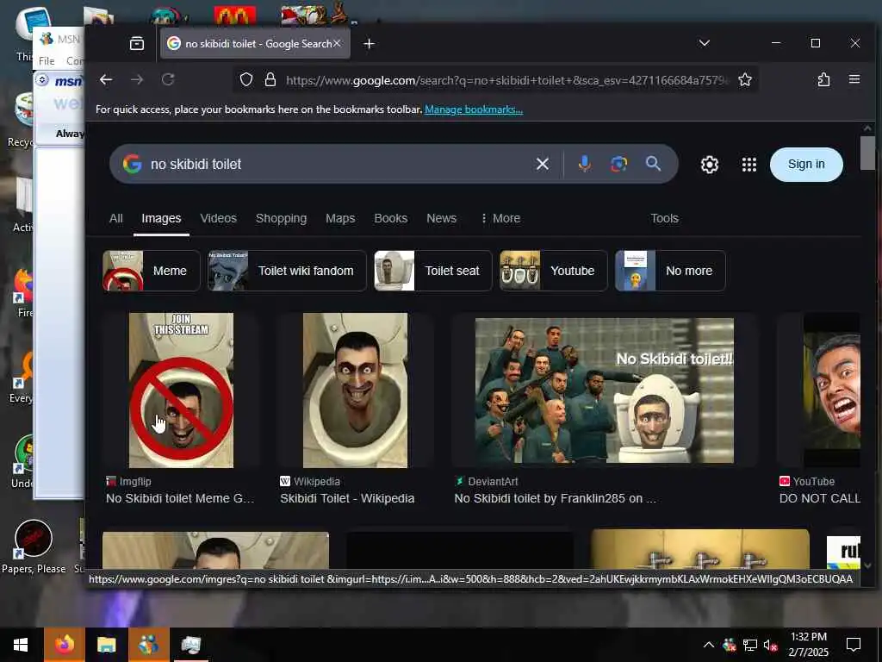Click MSN butterfly icon on taskbar
The image size is (882, 662).
click(x=148, y=645)
